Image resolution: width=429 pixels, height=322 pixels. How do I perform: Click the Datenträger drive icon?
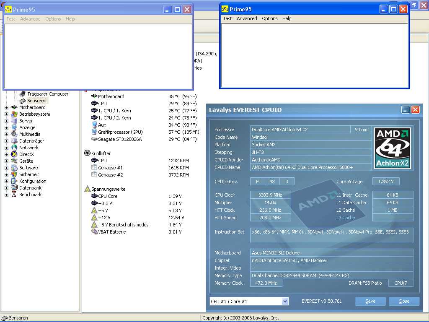14,141
